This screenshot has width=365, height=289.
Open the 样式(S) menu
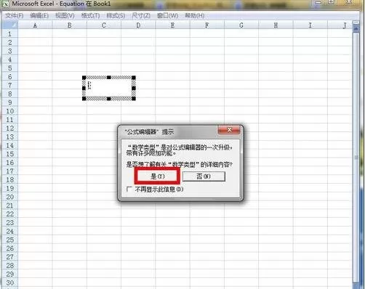(116, 16)
